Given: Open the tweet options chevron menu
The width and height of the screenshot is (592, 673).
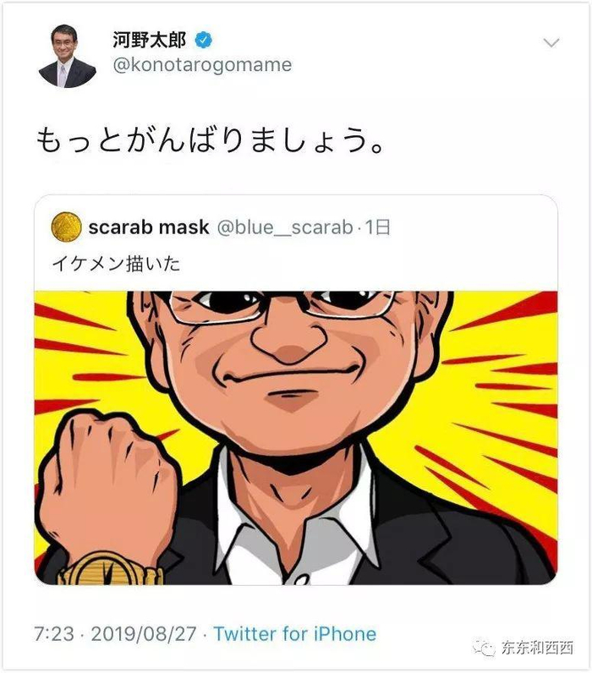Looking at the screenshot, I should pyautogui.click(x=551, y=42).
